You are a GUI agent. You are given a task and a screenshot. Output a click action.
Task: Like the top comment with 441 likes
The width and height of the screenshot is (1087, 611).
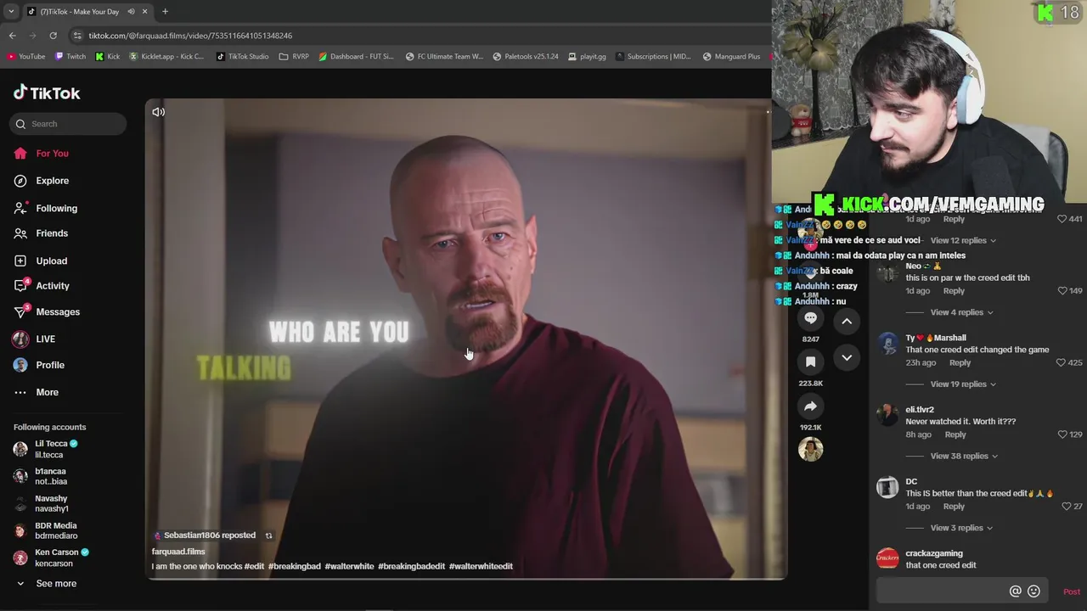click(1062, 219)
